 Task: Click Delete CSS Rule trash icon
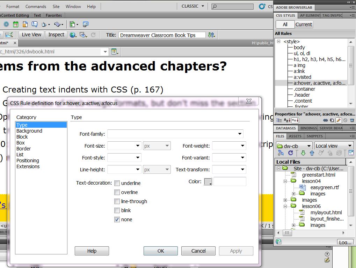point(352,120)
